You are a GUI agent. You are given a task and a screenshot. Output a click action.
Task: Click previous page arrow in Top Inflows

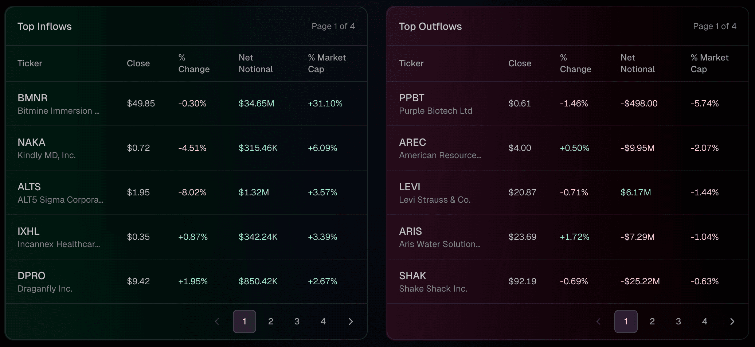(217, 321)
